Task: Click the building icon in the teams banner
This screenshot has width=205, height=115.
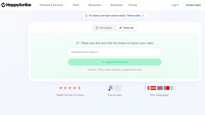Action: [x=86, y=16]
